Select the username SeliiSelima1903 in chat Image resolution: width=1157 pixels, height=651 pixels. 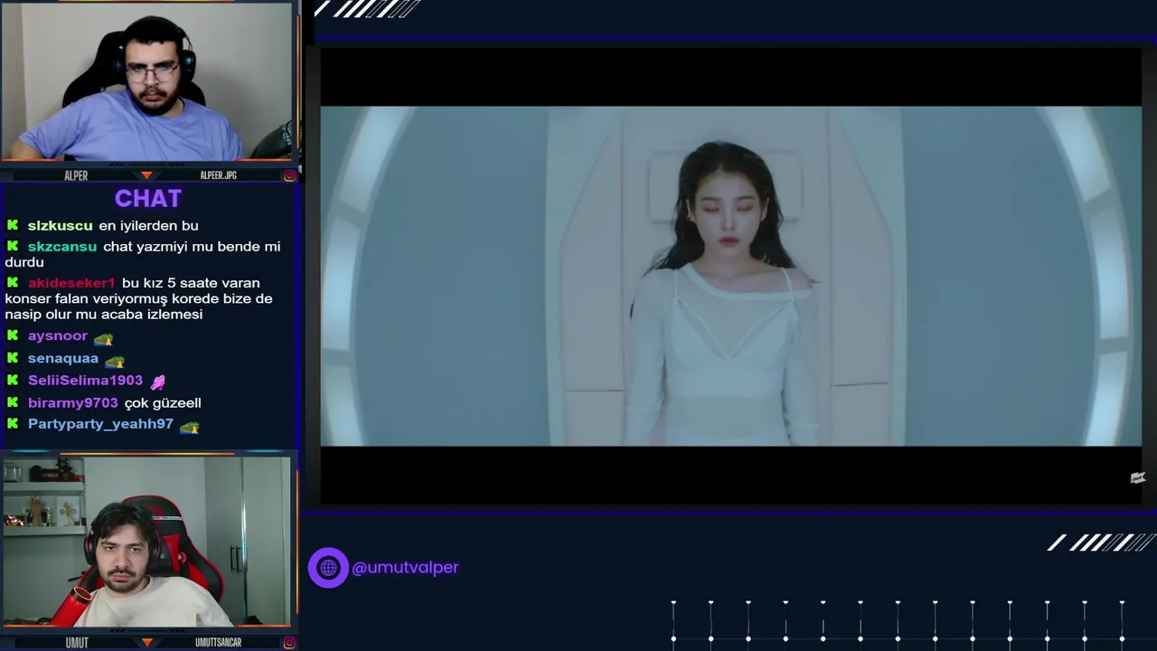coord(85,381)
